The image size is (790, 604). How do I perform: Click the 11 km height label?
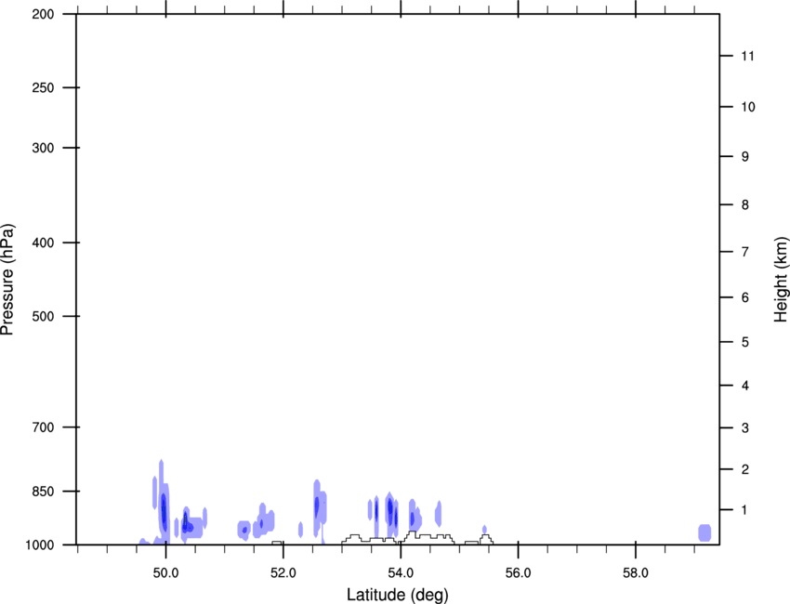pos(747,56)
